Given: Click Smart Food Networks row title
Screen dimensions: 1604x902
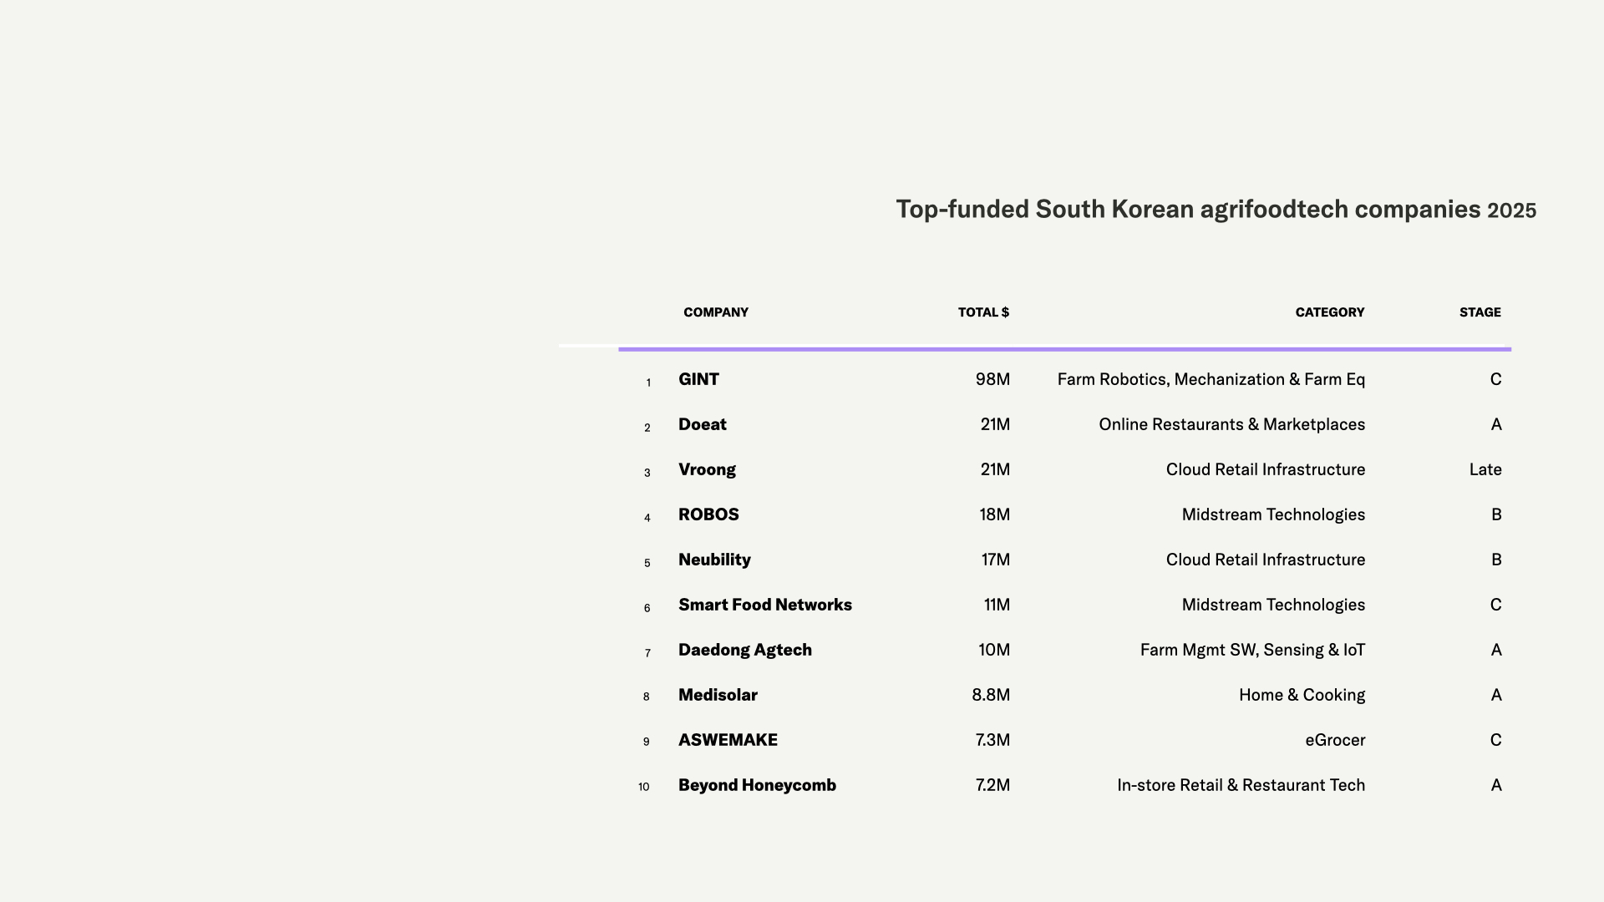Looking at the screenshot, I should click(764, 605).
